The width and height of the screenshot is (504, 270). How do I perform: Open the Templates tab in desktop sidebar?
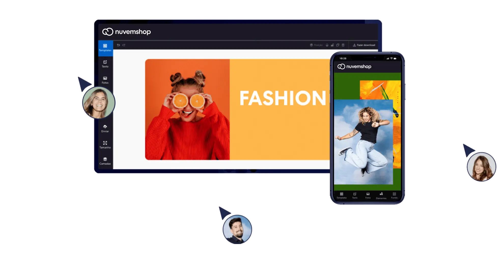point(105,48)
